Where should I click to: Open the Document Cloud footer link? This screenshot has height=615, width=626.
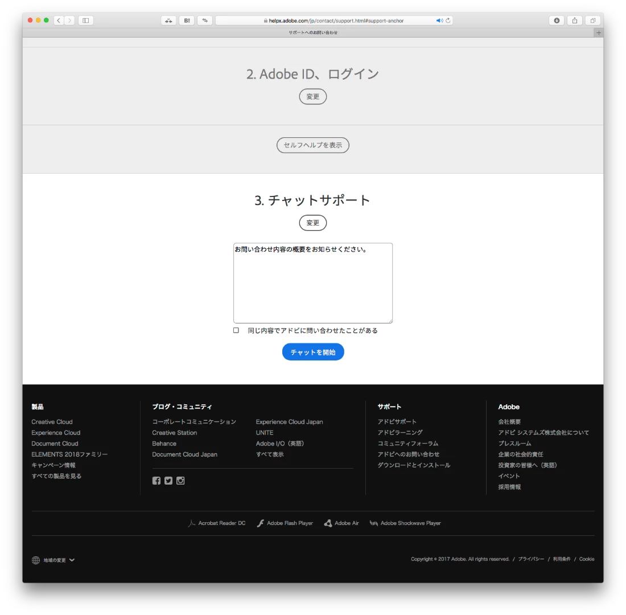click(55, 444)
